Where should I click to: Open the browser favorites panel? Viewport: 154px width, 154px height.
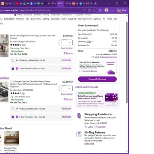(x=101, y=10)
